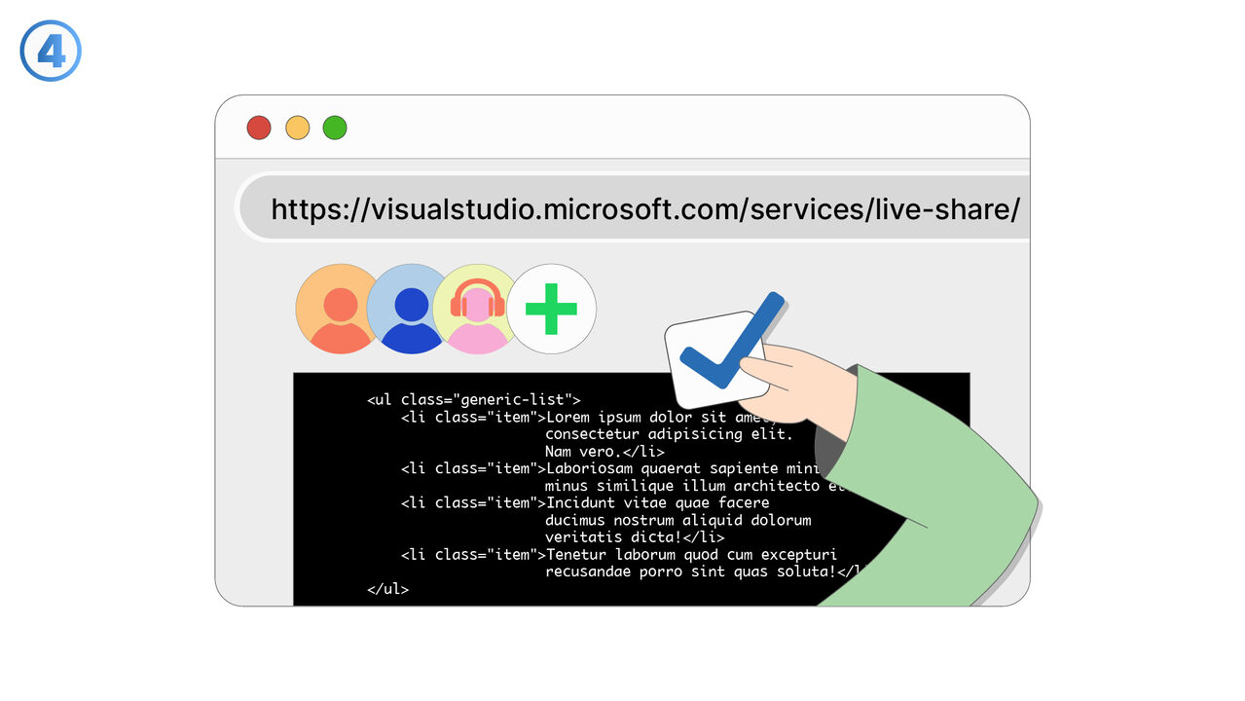
Task: Click the step number 4 badge
Action: point(50,50)
